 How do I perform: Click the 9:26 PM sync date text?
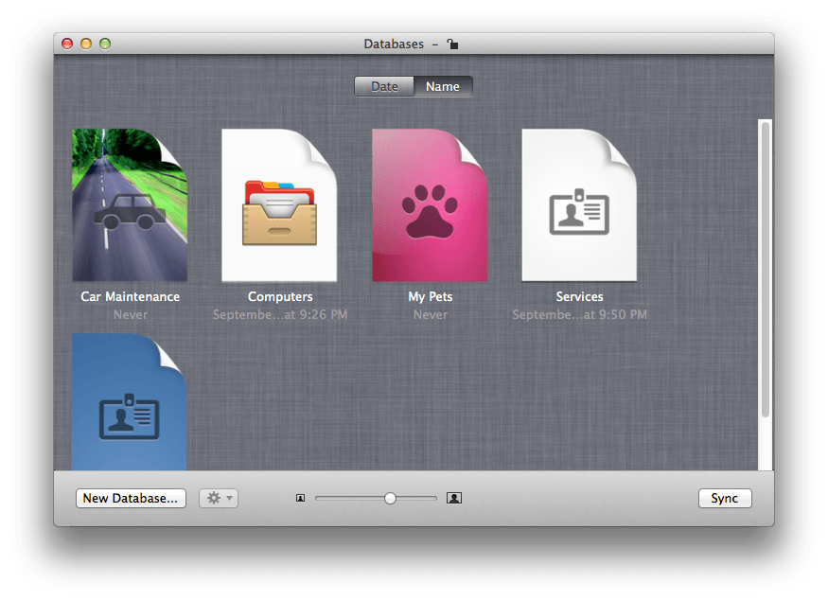280,315
